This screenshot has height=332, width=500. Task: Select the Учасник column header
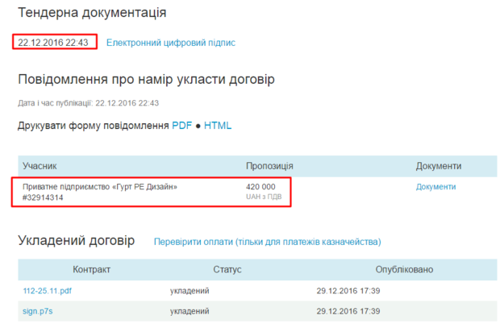click(40, 166)
